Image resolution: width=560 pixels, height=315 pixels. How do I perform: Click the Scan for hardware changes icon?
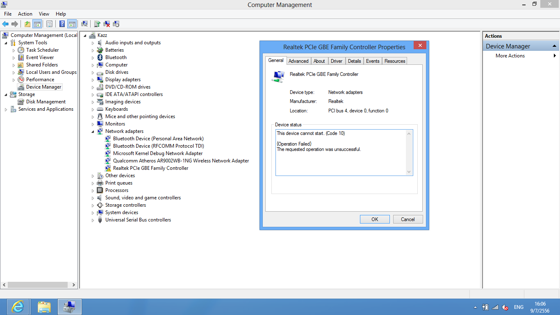(84, 24)
